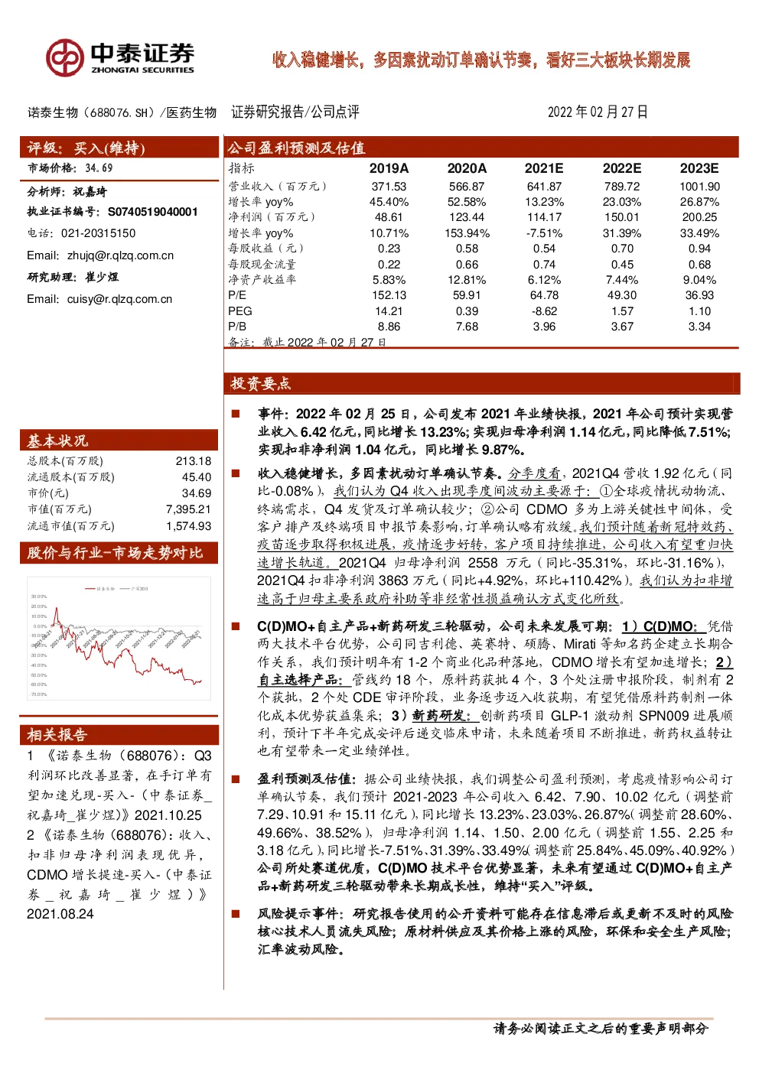Click the market cap value 7,395.21
Viewport: 759px width, 1073px height.
(188, 509)
